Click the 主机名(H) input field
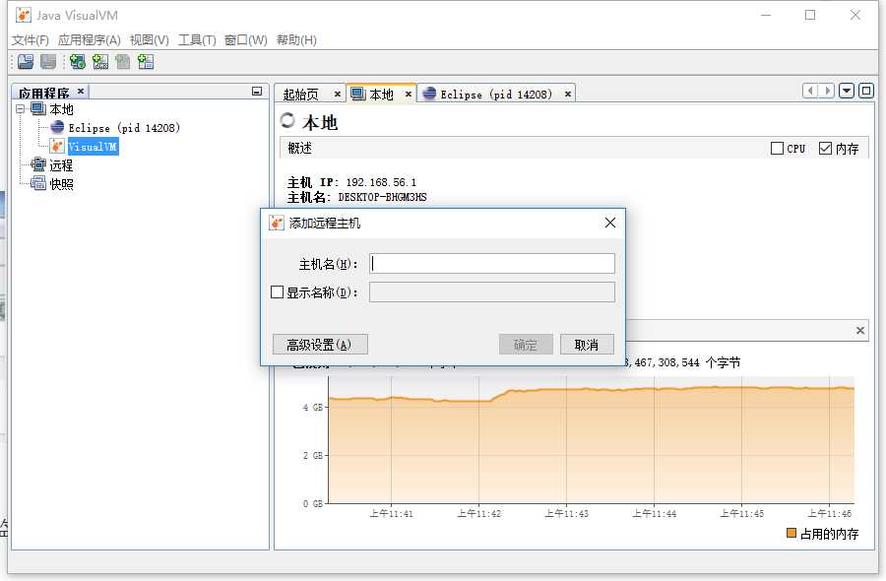The height and width of the screenshot is (581, 886). coord(492,263)
